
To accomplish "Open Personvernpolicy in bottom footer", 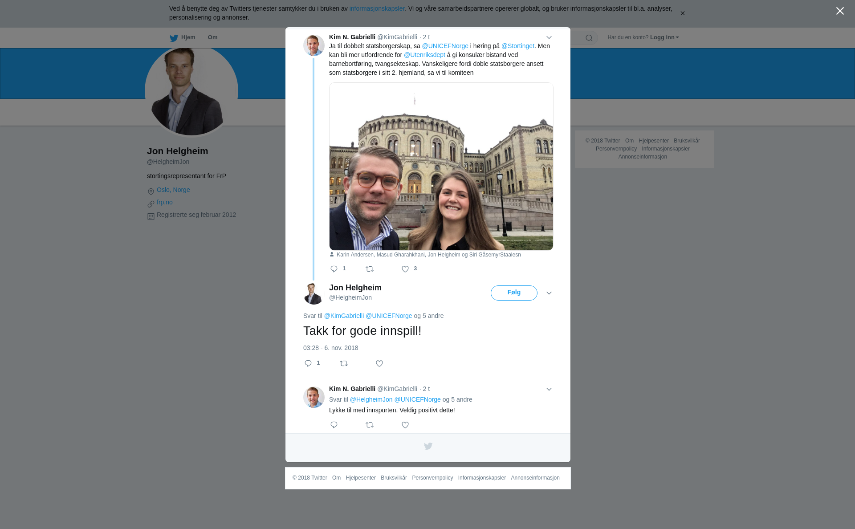I will tap(432, 478).
